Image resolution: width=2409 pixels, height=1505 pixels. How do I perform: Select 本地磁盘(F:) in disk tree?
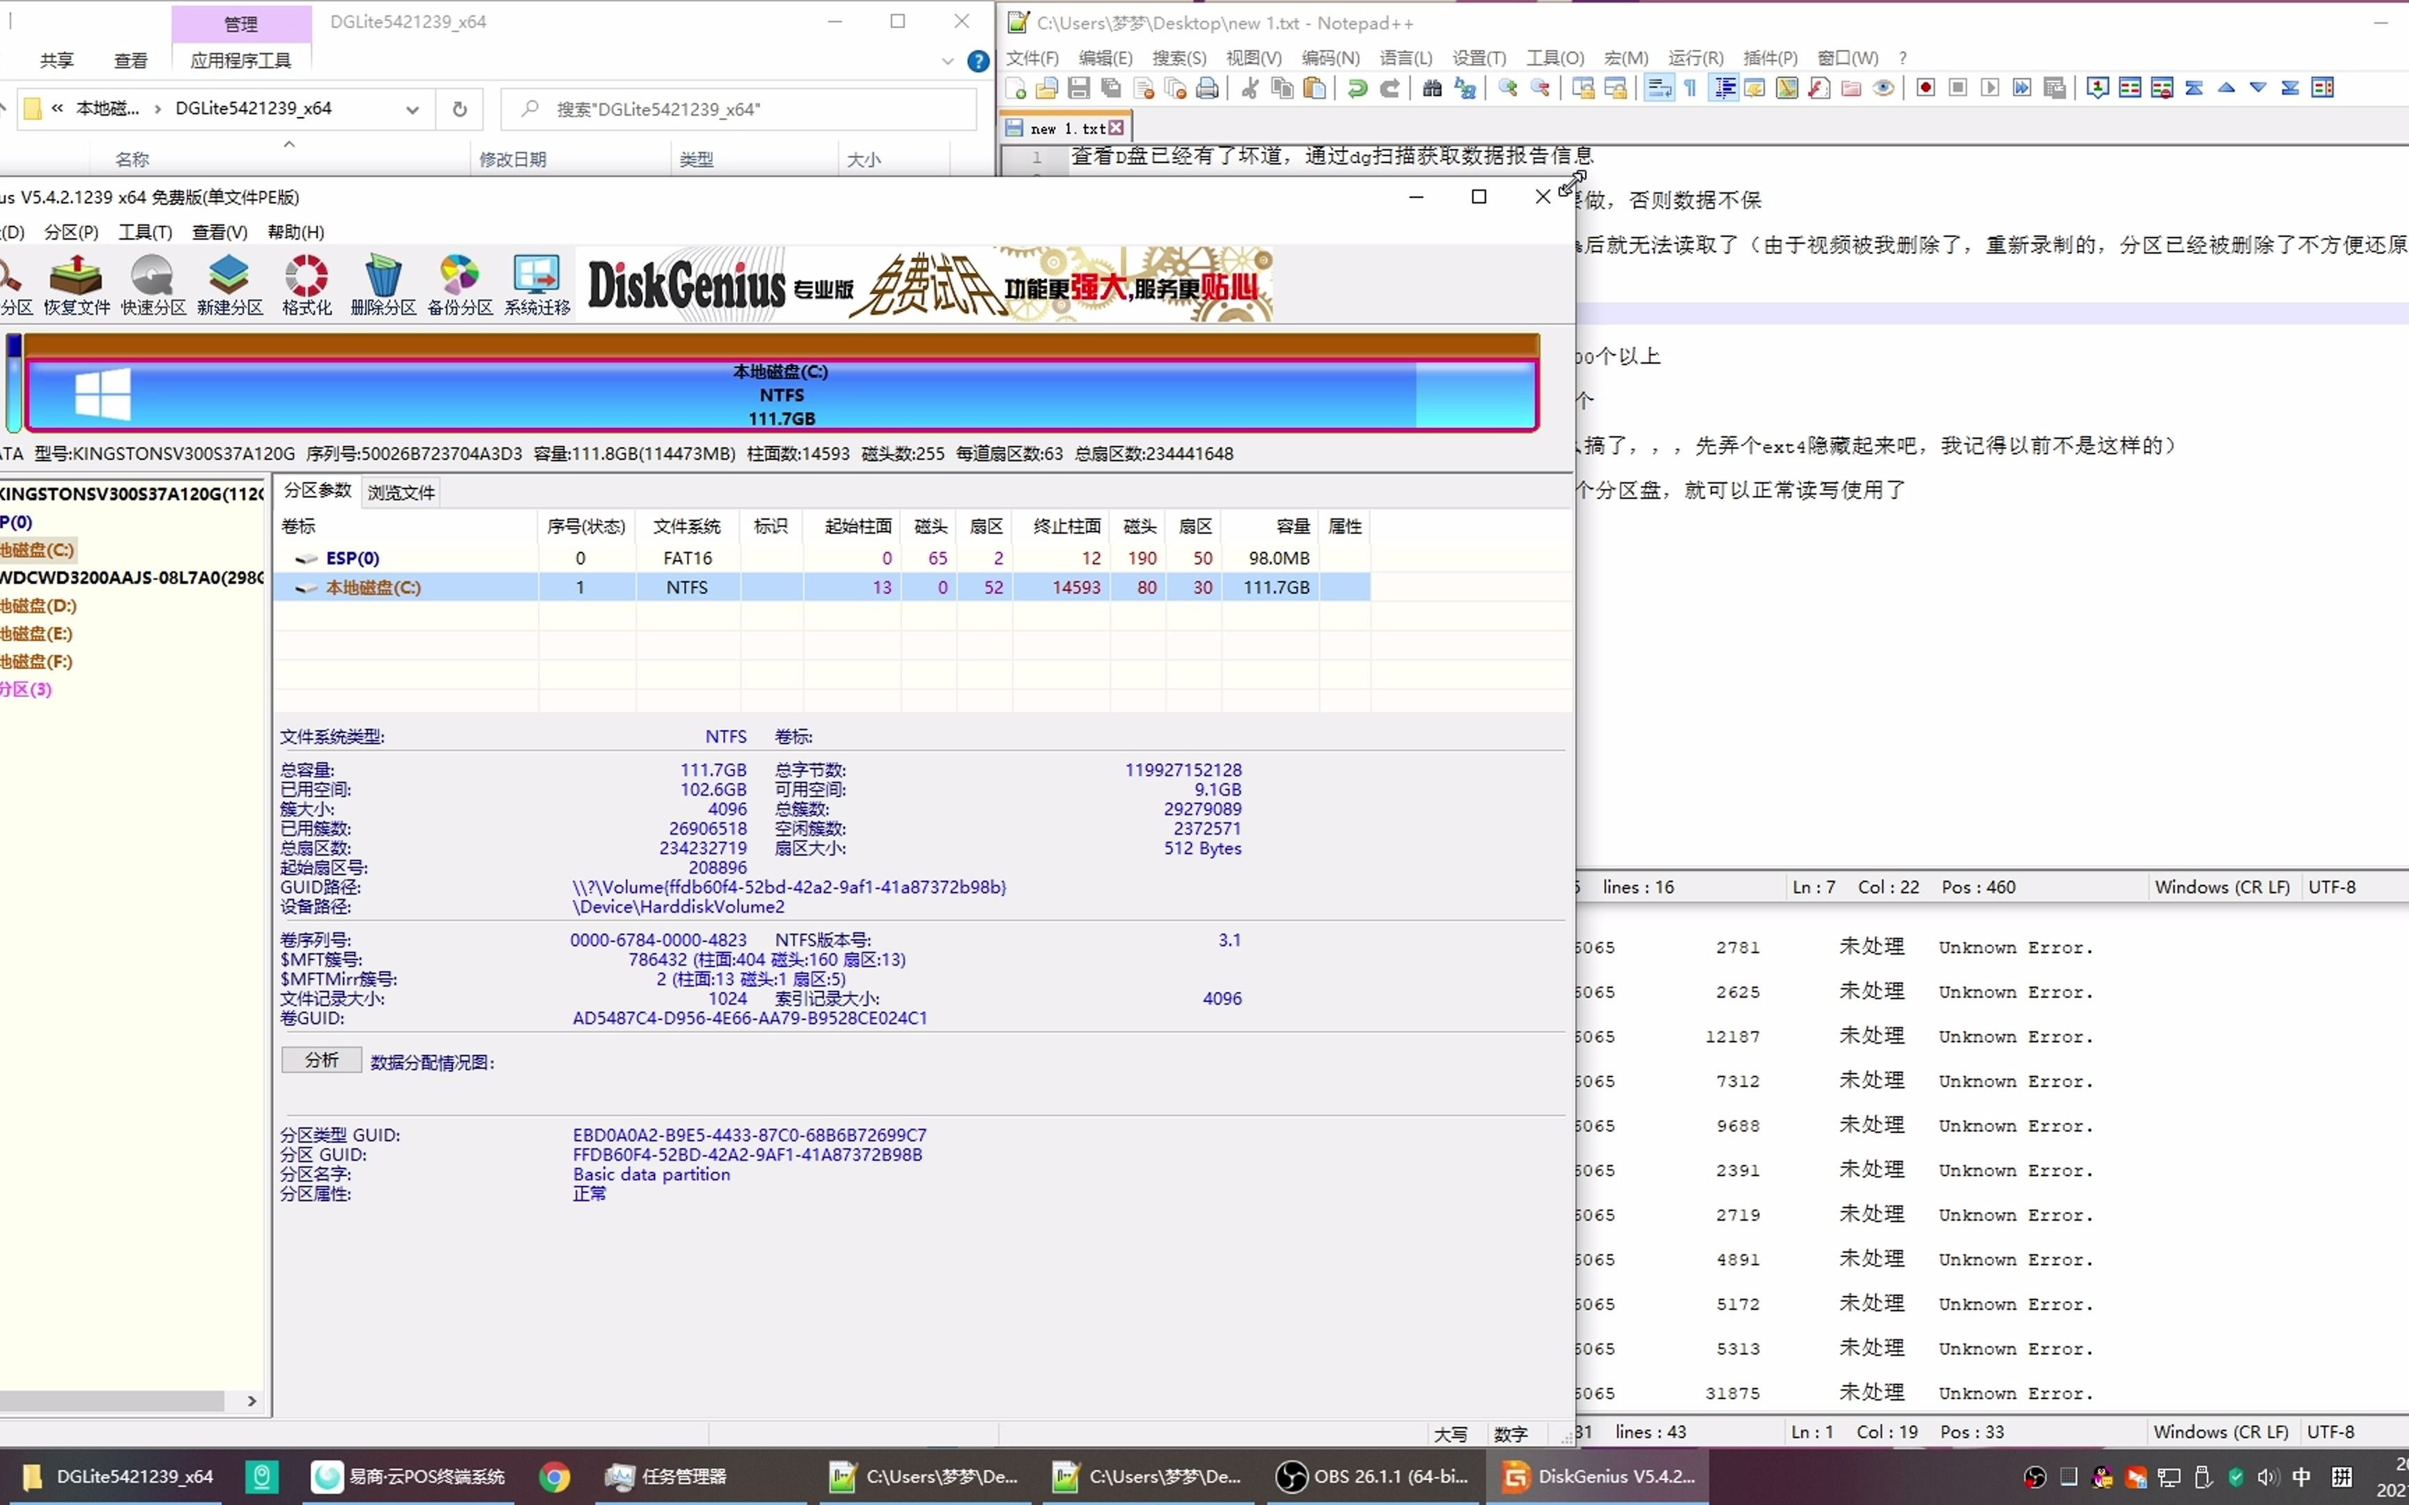pos(37,661)
